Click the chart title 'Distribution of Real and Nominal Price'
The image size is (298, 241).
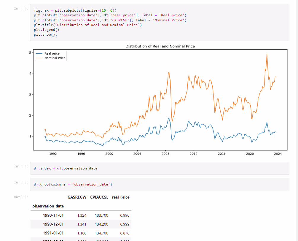(160, 46)
